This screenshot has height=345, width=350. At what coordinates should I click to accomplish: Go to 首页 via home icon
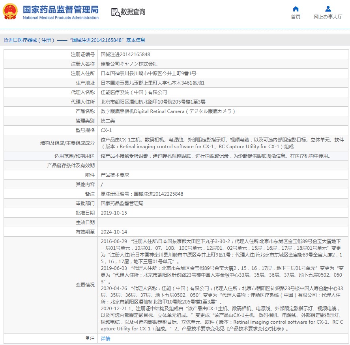[296, 9]
